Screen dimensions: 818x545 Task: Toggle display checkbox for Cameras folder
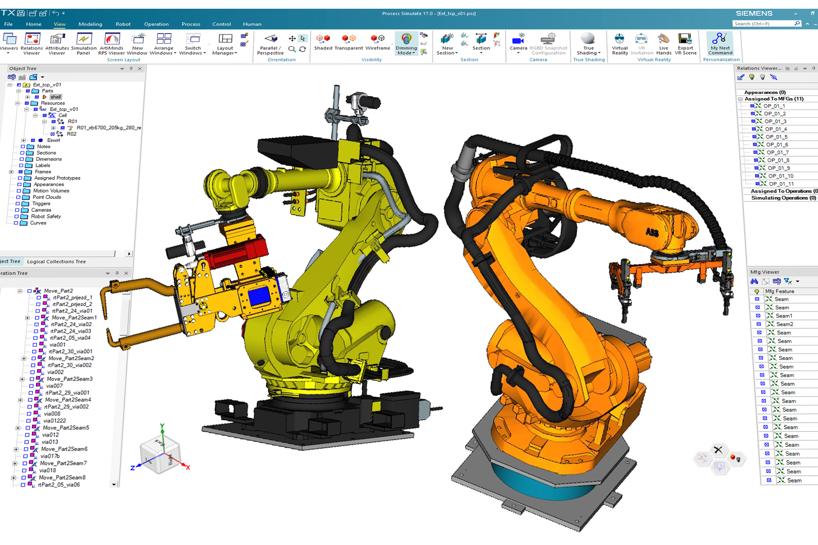pos(17,210)
